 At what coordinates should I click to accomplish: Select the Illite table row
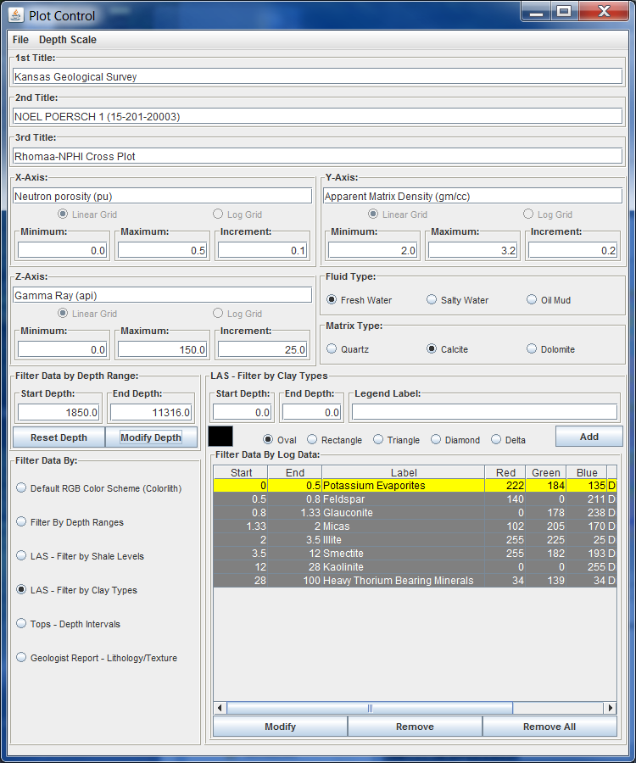tap(415, 540)
